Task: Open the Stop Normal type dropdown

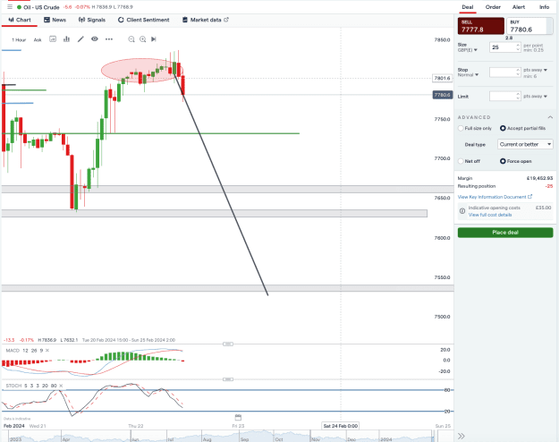Action: [x=468, y=75]
